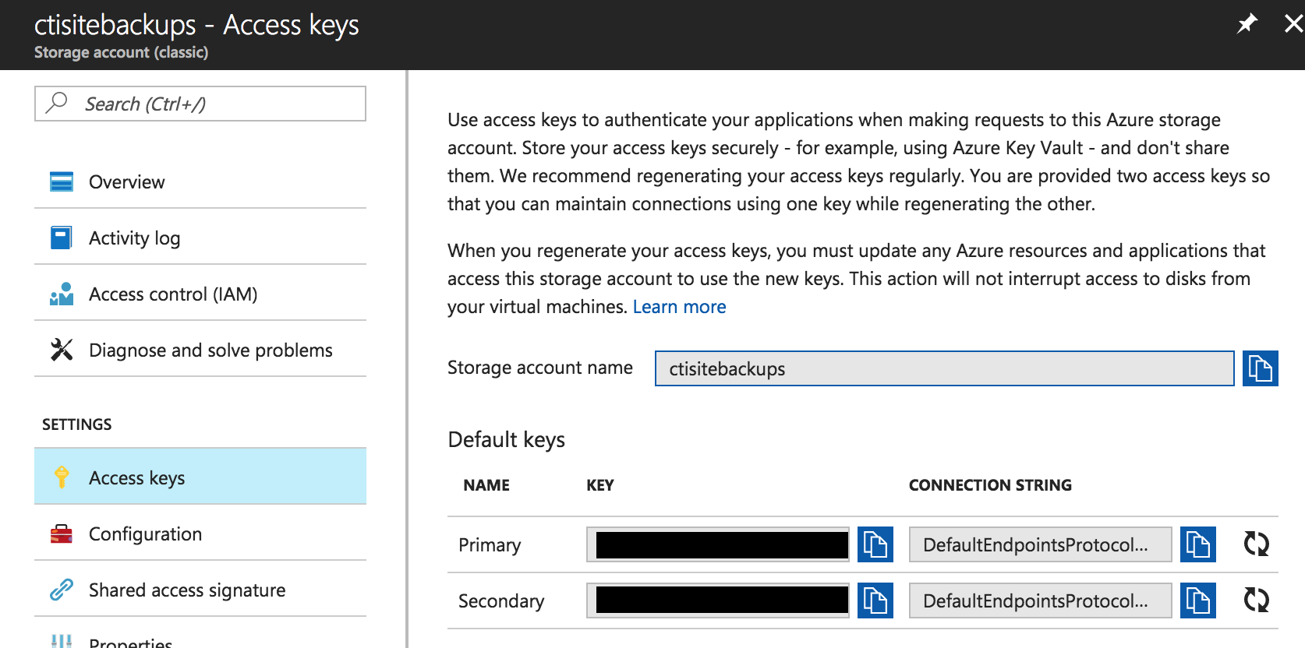Click the Primary key field

[x=718, y=544]
